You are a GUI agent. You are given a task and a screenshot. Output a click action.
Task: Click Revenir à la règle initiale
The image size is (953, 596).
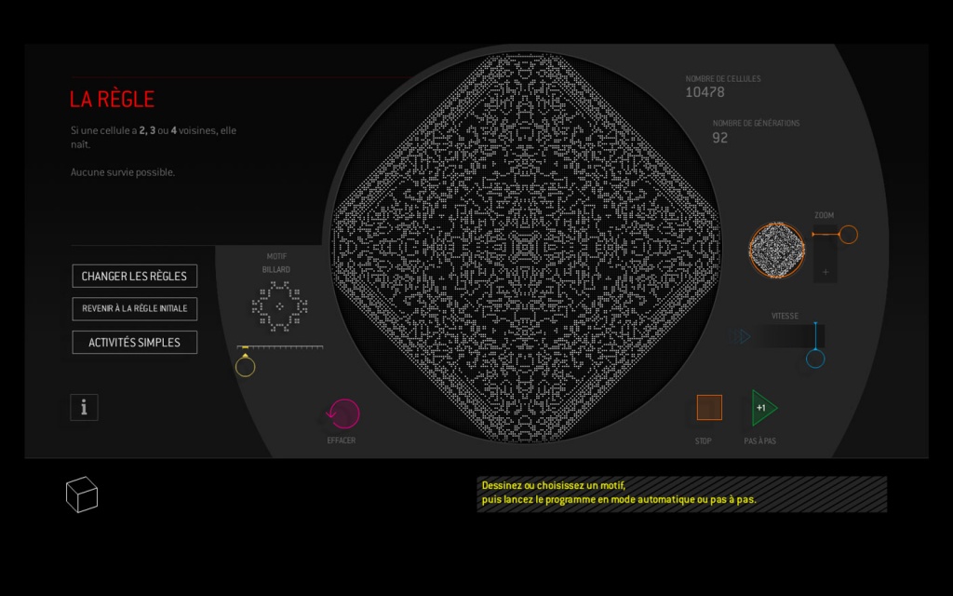coord(134,308)
